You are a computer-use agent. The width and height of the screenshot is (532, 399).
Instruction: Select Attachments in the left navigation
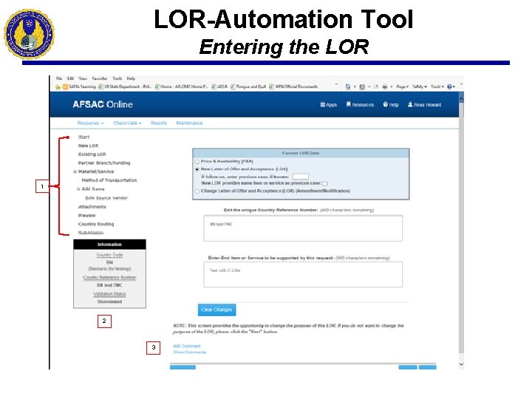pos(92,207)
